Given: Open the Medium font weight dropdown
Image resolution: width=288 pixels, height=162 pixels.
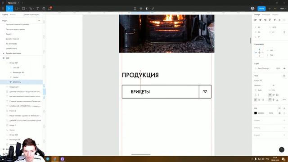Looking at the screenshot, I should pos(258,85).
